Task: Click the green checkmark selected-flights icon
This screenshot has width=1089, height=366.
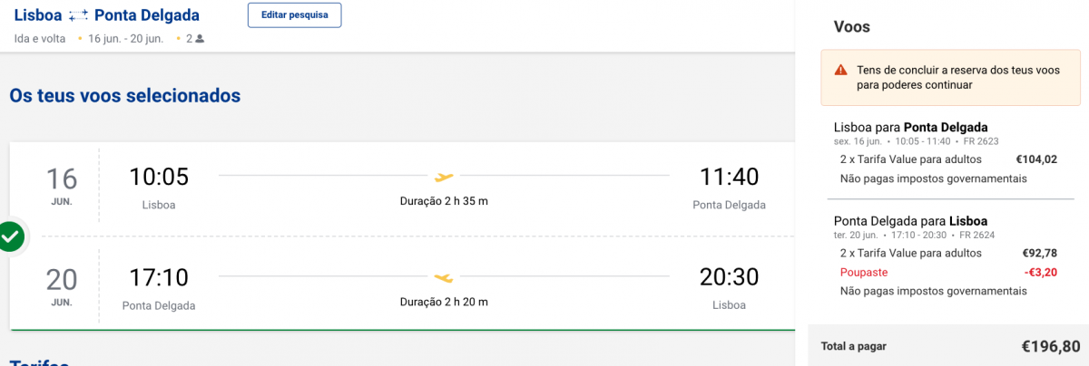Action: (11, 237)
